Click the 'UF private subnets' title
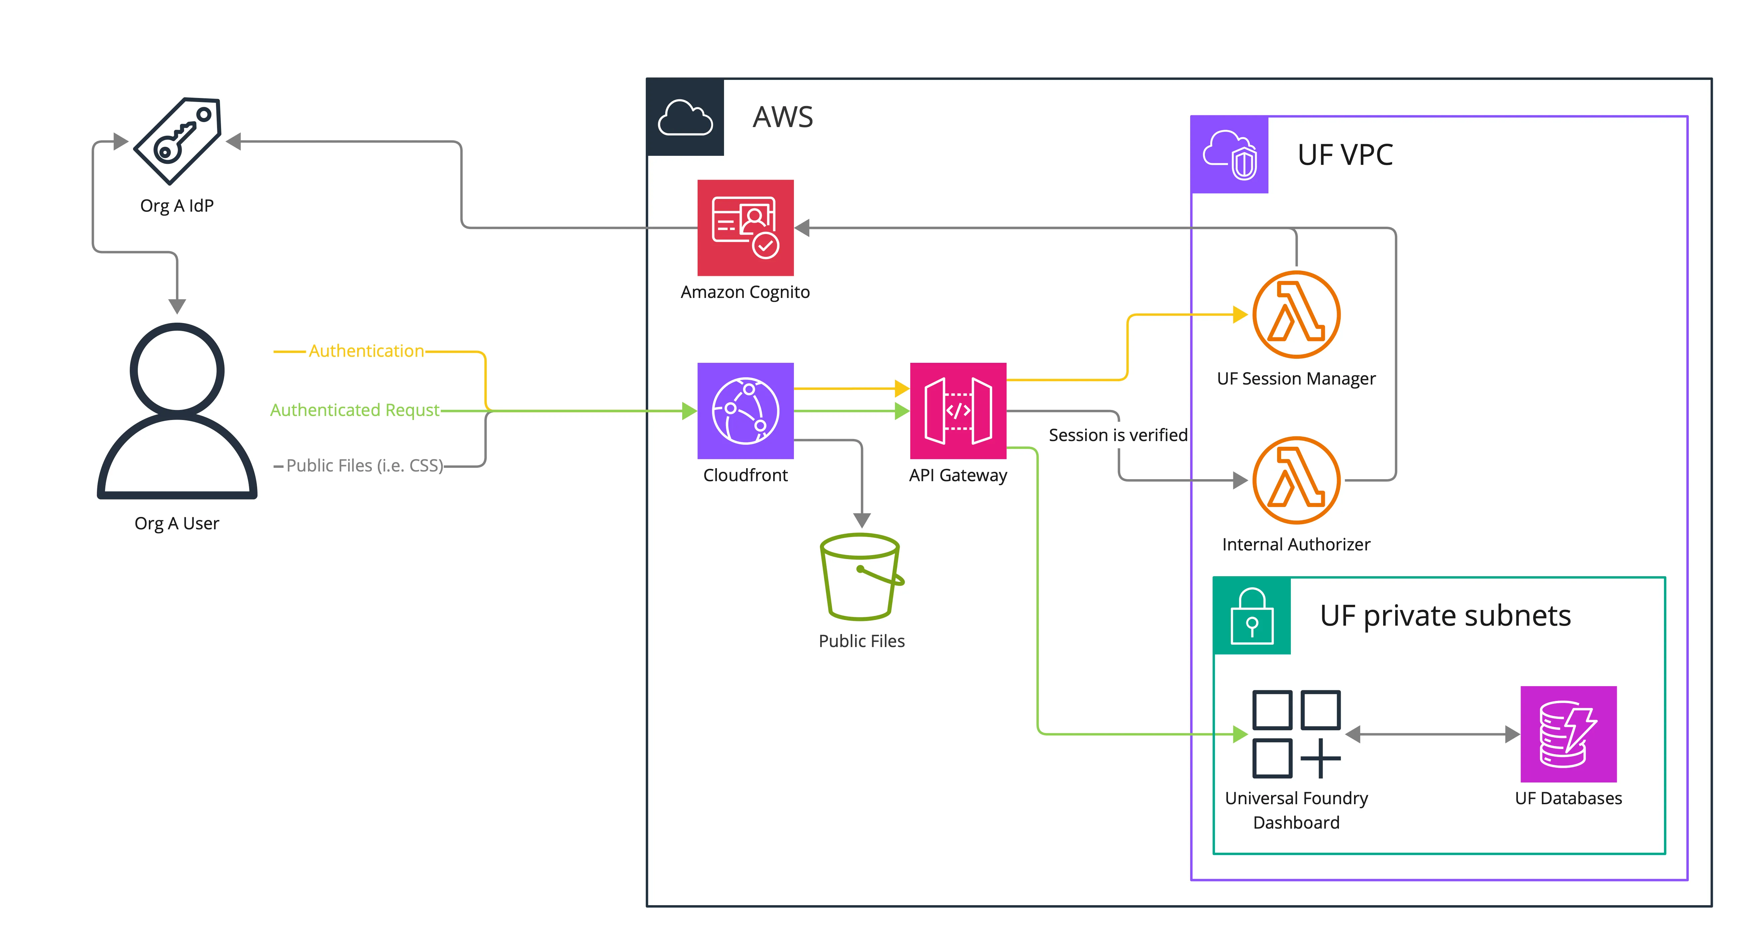 coord(1446,616)
